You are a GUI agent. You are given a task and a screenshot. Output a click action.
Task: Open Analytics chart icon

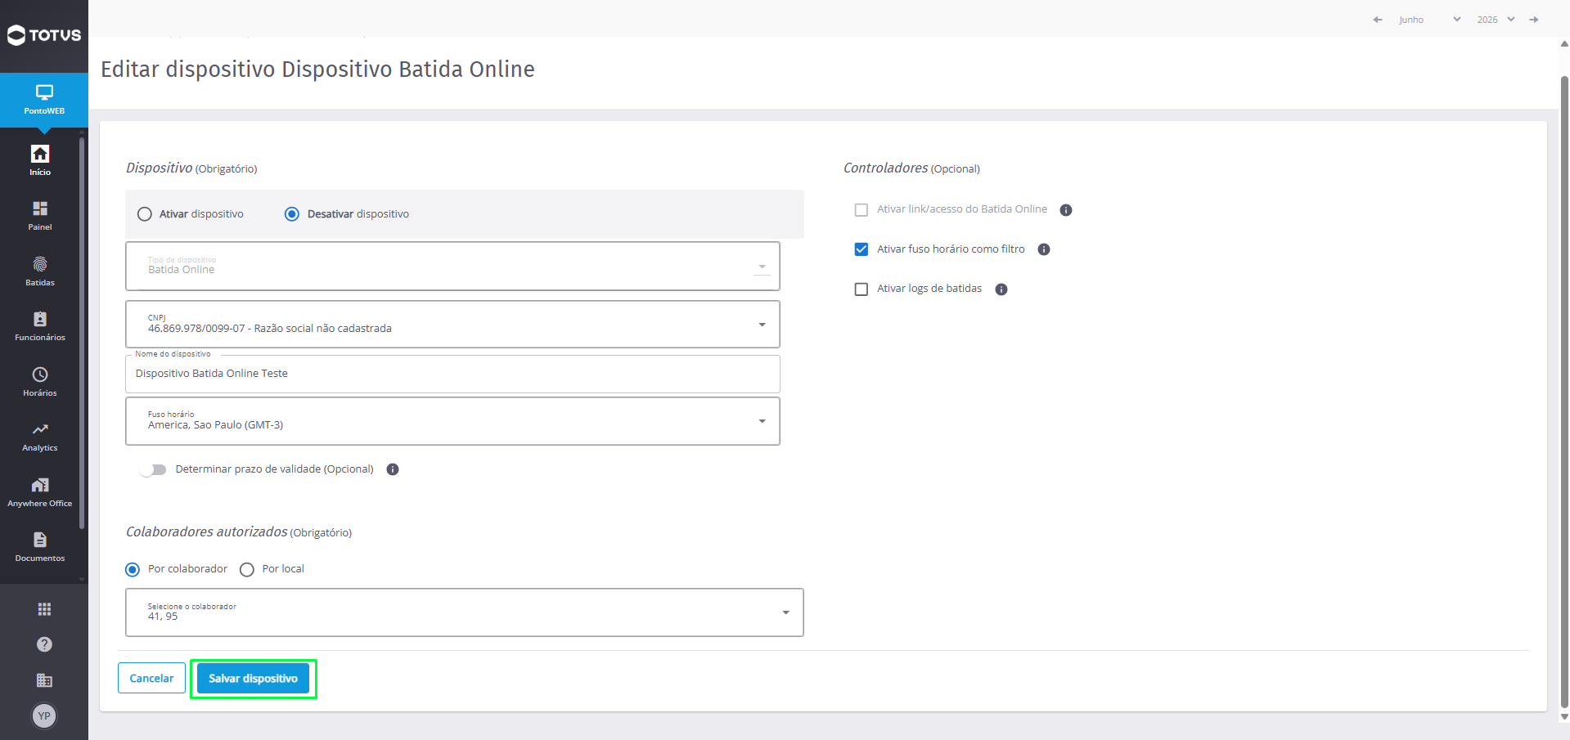click(x=39, y=429)
